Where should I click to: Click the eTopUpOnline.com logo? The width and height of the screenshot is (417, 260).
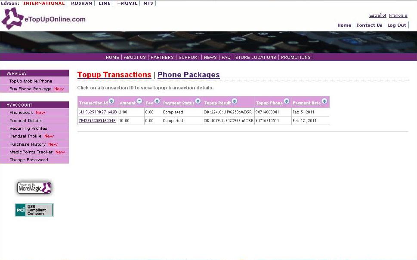coord(43,18)
